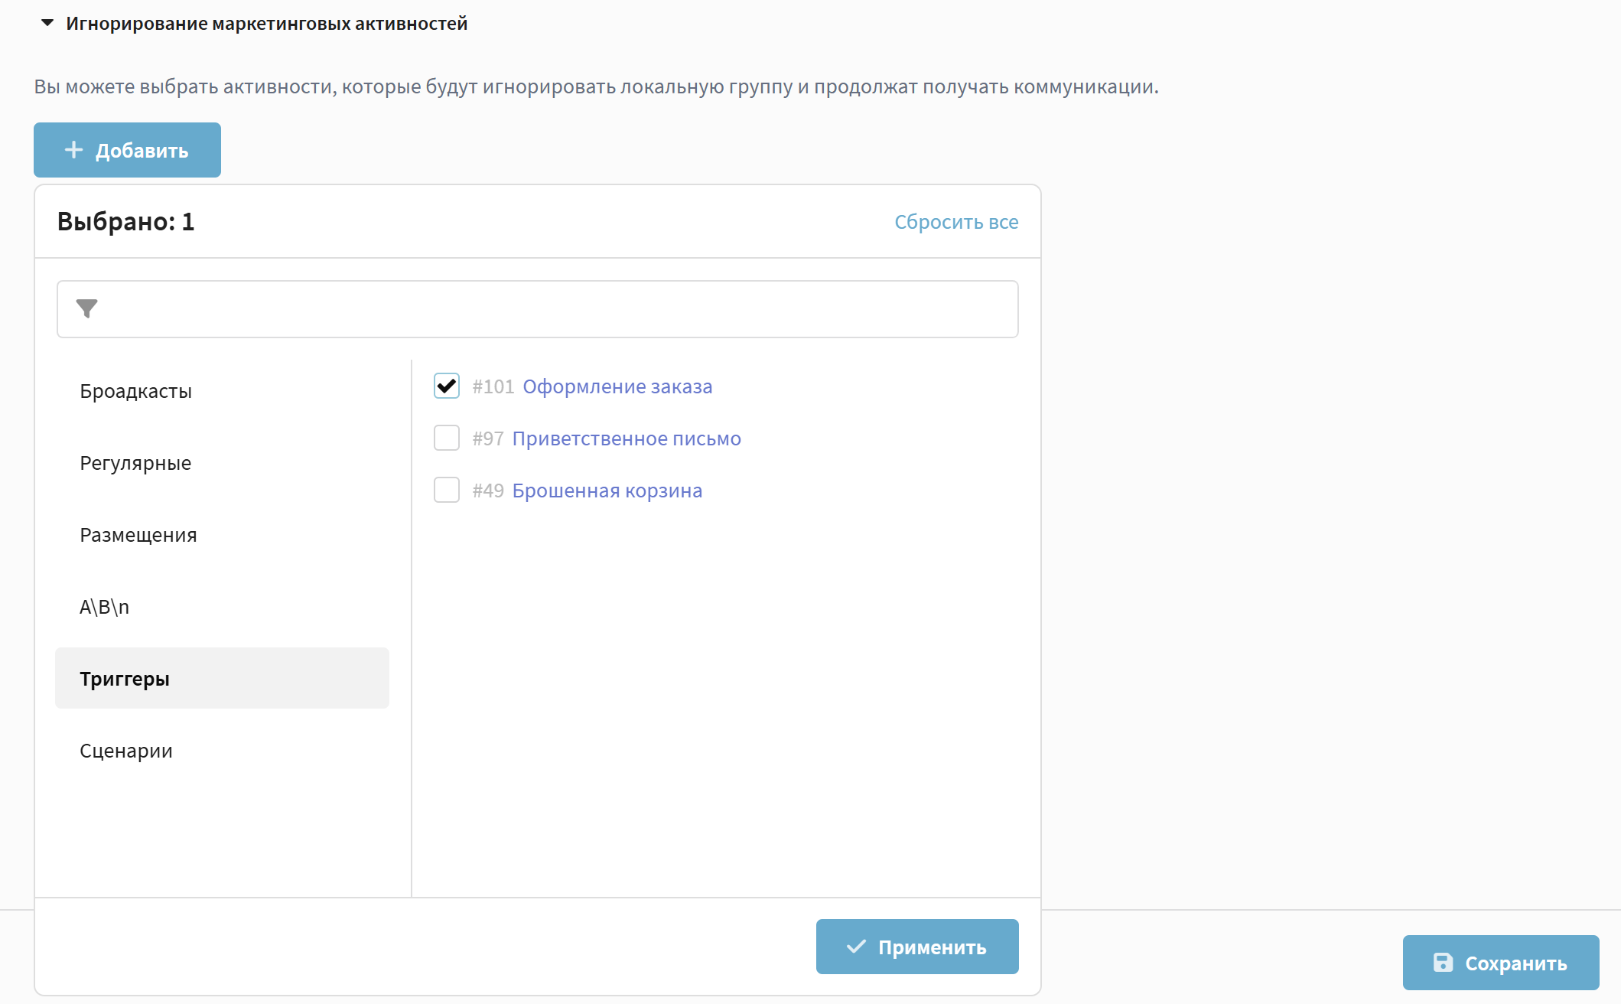The image size is (1621, 1004).
Task: Check the #97 Приветственное письмо checkbox
Action: coord(447,438)
